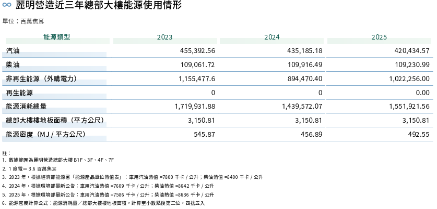The height and width of the screenshot is (209, 437).
Task: Click the energy density value 492.55
Action: 419,134
